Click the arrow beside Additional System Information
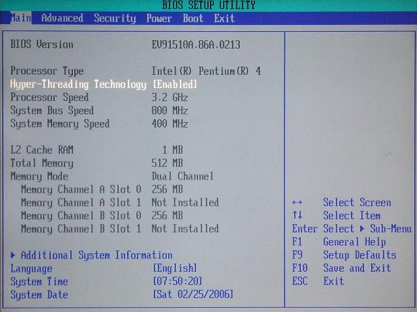417x312 pixels. click(x=13, y=255)
